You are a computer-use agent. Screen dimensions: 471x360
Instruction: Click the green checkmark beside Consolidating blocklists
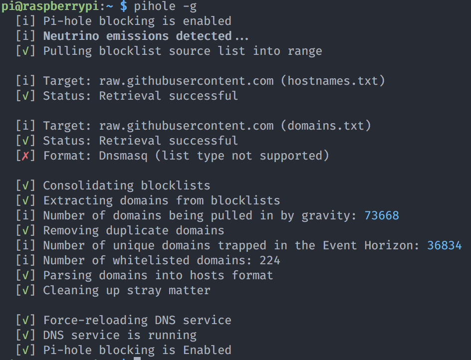tap(25, 185)
